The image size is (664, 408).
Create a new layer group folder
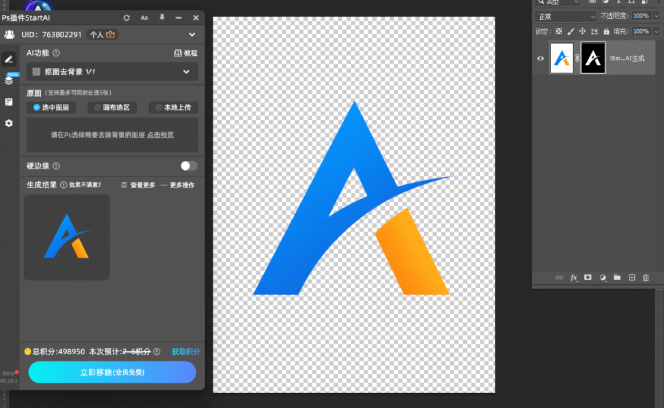coord(617,278)
